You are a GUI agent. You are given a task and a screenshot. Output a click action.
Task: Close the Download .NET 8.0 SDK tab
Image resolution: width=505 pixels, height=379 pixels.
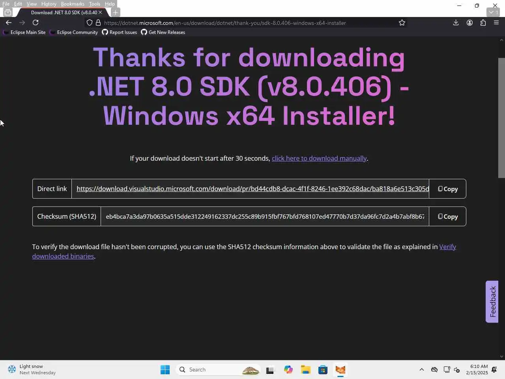tap(100, 12)
